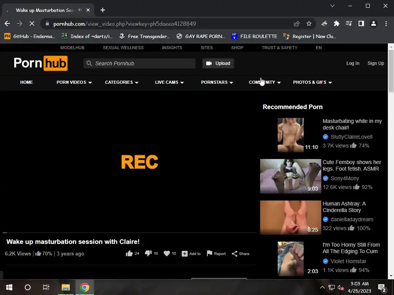Screen dimensions: 394x295
Task: Click the magnifier icon in the search box
Action: click(89, 63)
